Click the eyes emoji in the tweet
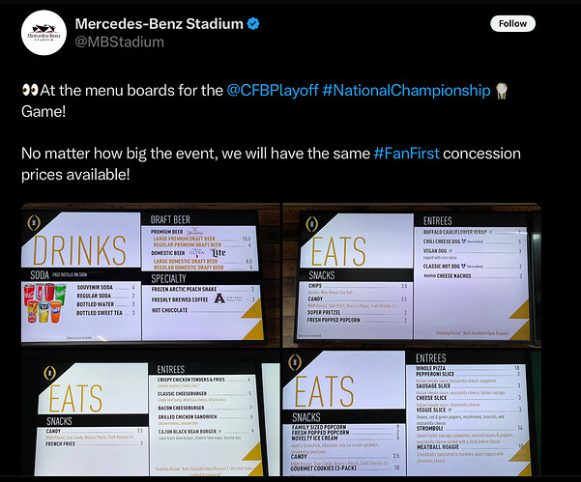 coord(31,90)
